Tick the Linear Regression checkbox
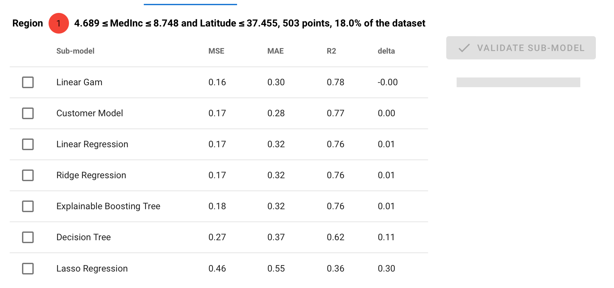Screen dimensions: 614x288 point(28,144)
